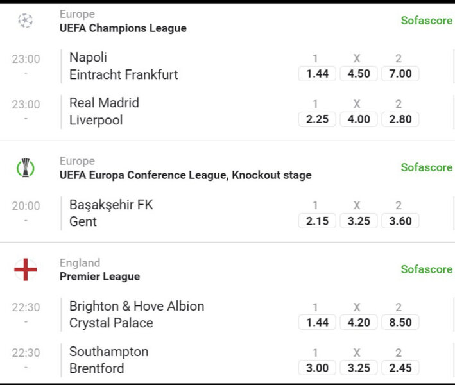
Task: Pick Brentford win odds 2.45
Action: pos(400,368)
